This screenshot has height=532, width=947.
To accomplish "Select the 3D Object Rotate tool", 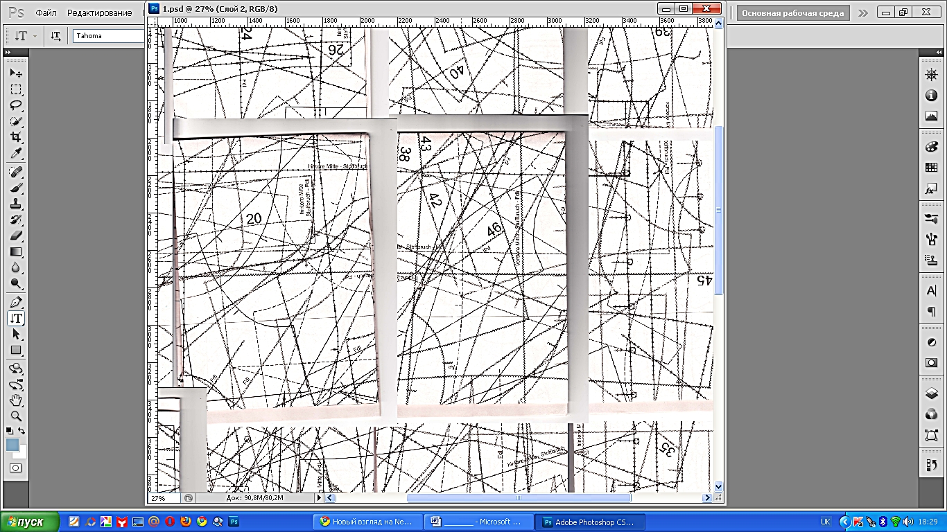I will [x=15, y=369].
